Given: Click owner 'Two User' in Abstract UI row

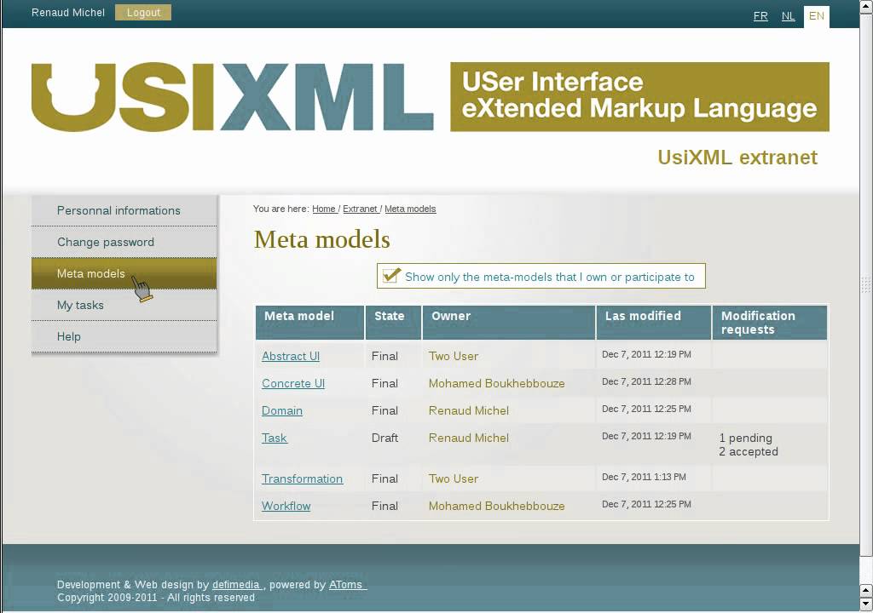Looking at the screenshot, I should [x=454, y=356].
